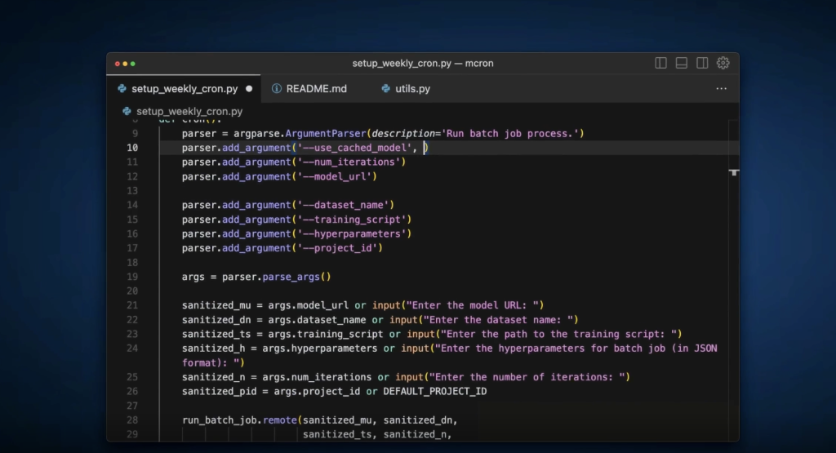Click the '--project_id' argument string
Viewport: 836px width, 453px height.
337,248
